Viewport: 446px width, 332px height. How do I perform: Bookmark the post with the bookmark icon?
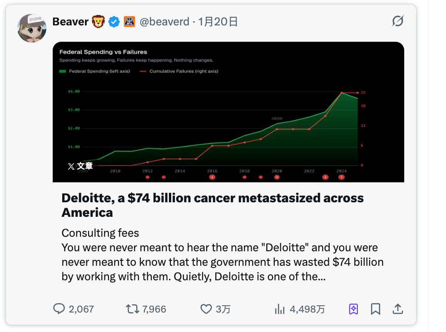(376, 308)
